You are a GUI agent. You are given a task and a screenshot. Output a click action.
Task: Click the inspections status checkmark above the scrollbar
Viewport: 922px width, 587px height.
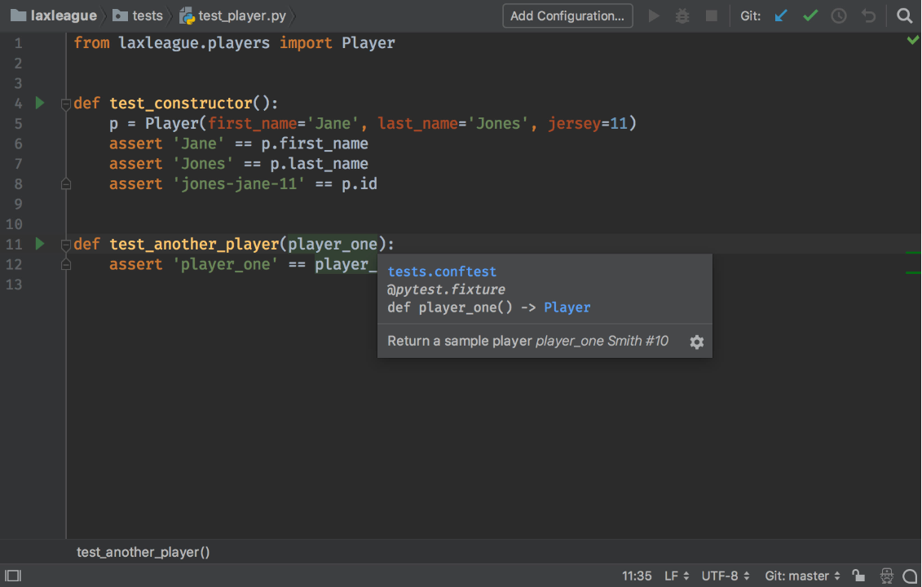[x=912, y=39]
